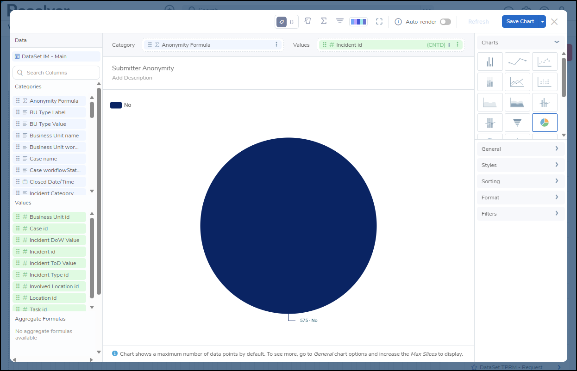Viewport: 577px width, 371px height.
Task: Open the DataSet IM - Main selector
Action: (56, 56)
